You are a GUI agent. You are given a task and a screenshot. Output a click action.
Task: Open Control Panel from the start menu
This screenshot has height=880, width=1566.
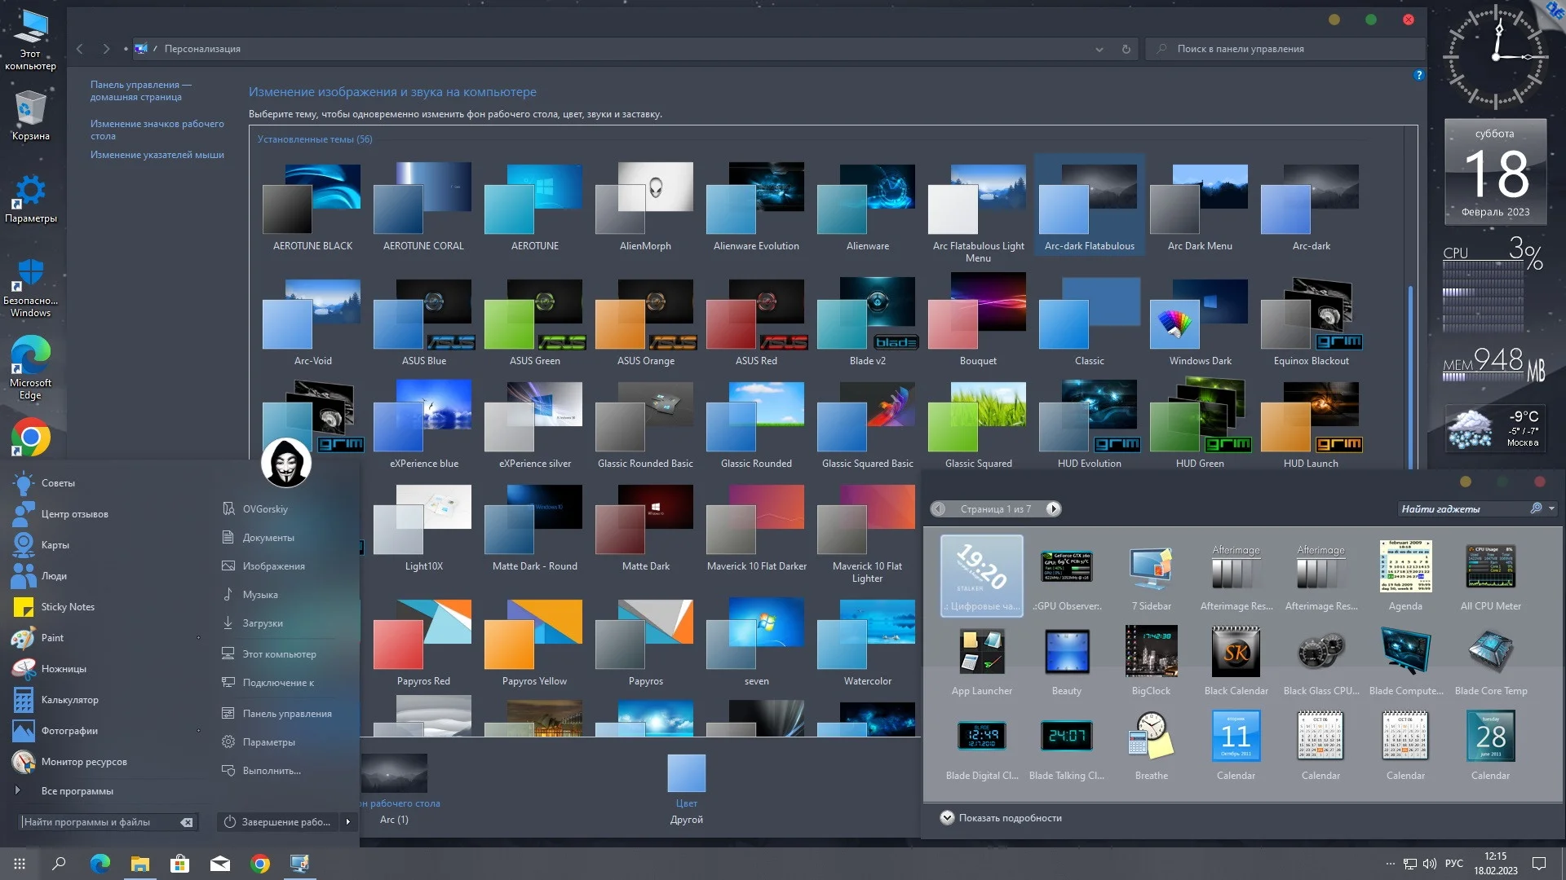click(x=286, y=714)
